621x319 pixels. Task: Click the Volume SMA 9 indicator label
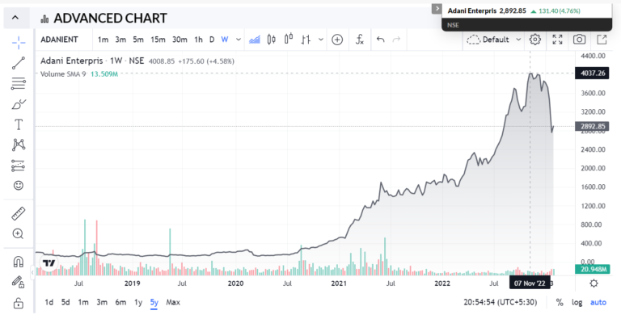tap(63, 74)
